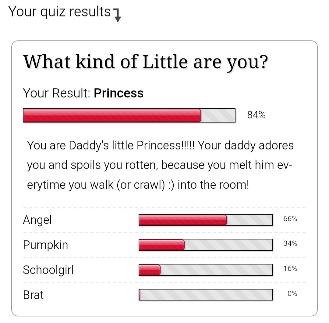329x323 pixels.
Task: Click the 'Your quiz results' title text
Action: pyautogui.click(x=59, y=12)
